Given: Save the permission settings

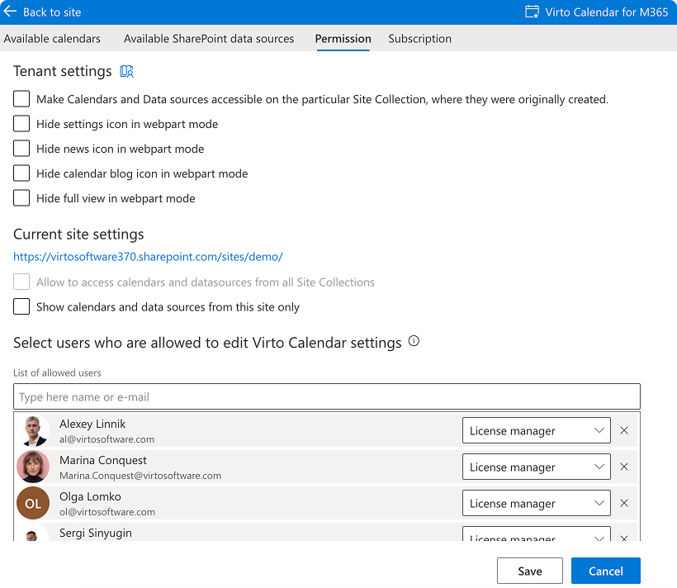Looking at the screenshot, I should point(529,571).
